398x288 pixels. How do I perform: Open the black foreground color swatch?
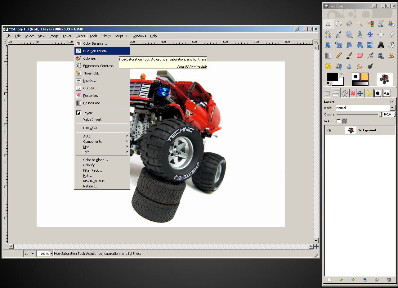point(333,77)
